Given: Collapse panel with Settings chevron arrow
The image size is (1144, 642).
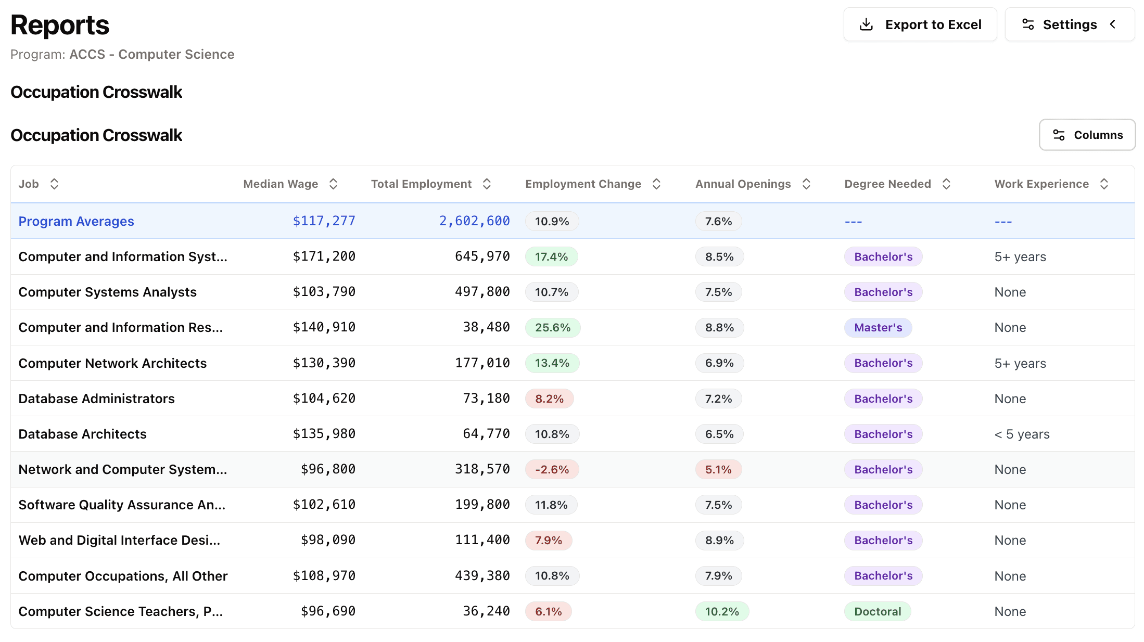Looking at the screenshot, I should (1113, 24).
